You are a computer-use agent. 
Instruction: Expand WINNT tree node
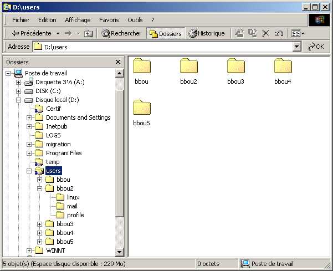(x=29, y=251)
